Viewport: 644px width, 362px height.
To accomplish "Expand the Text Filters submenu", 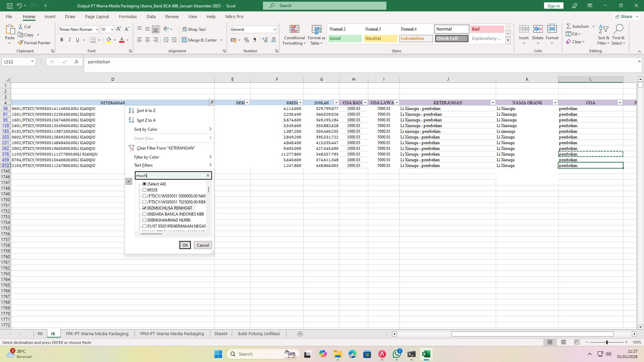I will coord(144,165).
